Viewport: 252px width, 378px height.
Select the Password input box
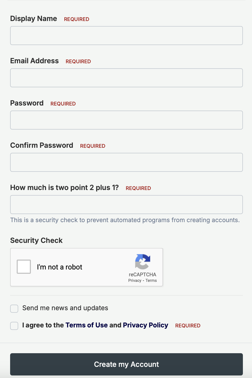click(127, 120)
